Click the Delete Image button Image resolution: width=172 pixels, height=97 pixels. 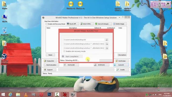pos(120,24)
